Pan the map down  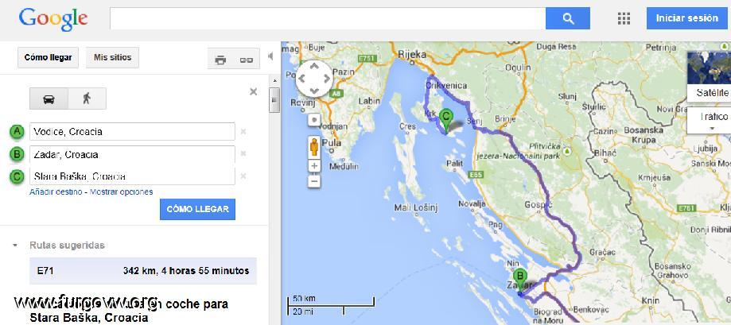(x=314, y=91)
